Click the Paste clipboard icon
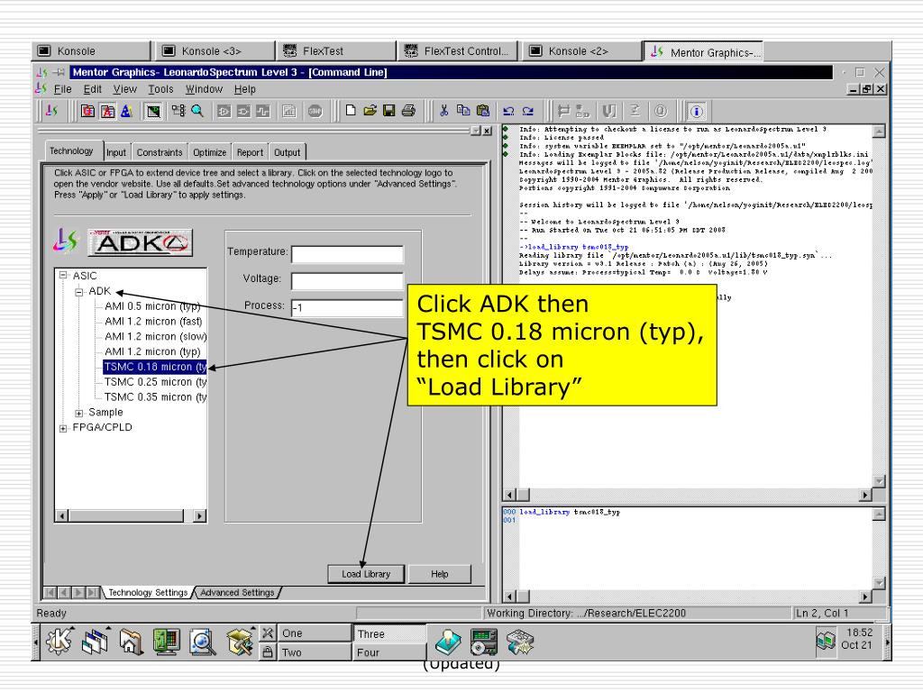The width and height of the screenshot is (923, 692). [x=483, y=110]
